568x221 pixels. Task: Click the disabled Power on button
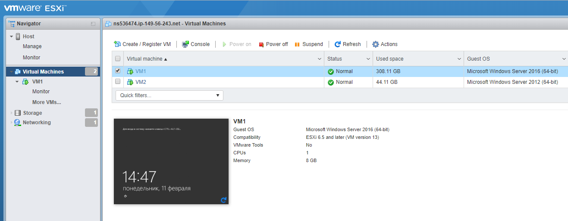[237, 44]
